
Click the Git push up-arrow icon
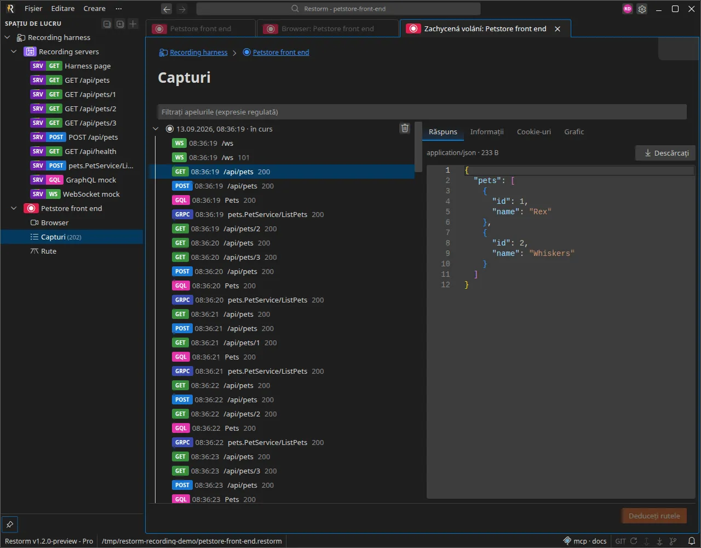point(647,541)
